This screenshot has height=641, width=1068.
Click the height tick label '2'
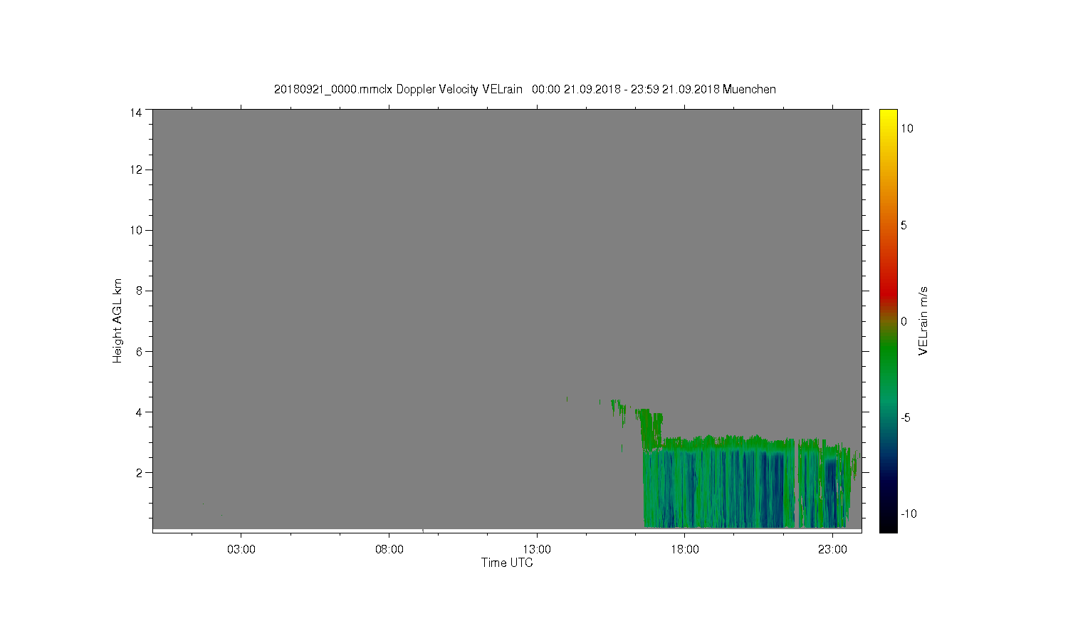point(139,472)
